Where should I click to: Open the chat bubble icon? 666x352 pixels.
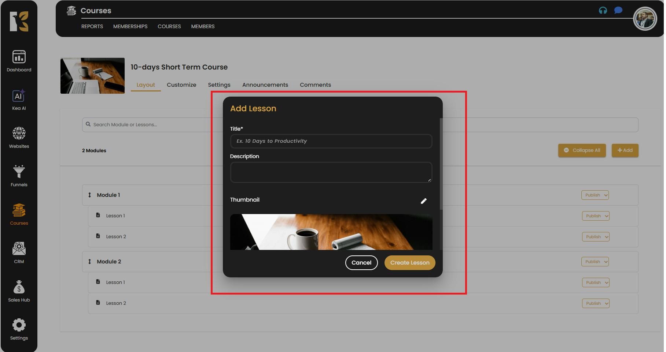click(x=618, y=10)
